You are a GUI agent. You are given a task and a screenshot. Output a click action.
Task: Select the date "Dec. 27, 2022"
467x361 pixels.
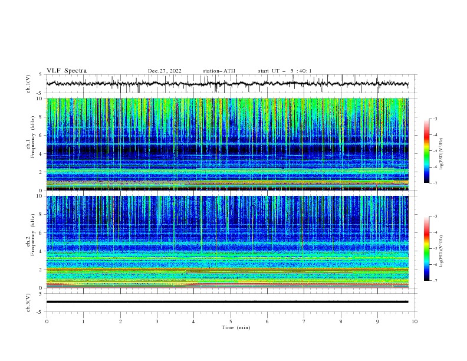point(165,71)
